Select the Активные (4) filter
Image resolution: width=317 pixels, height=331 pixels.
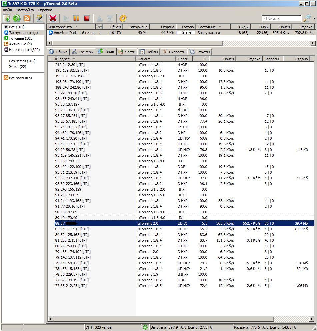[x=20, y=44]
